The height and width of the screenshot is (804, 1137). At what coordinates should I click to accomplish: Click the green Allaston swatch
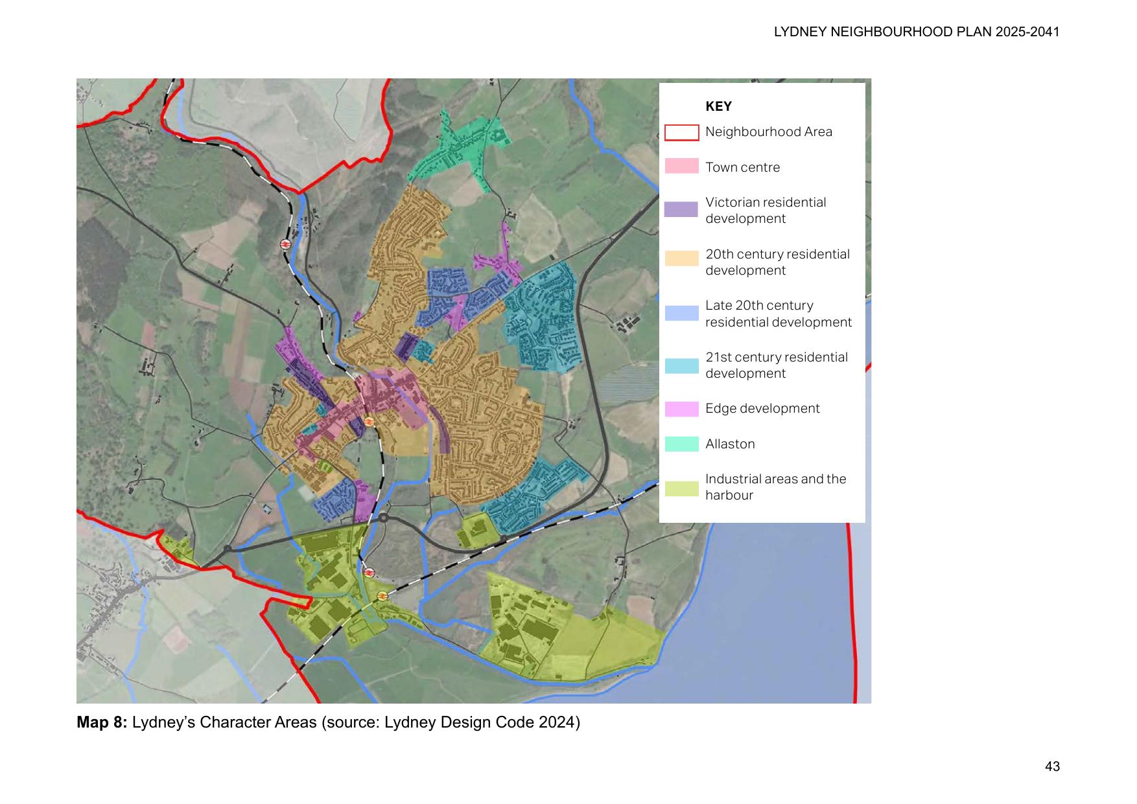click(682, 444)
